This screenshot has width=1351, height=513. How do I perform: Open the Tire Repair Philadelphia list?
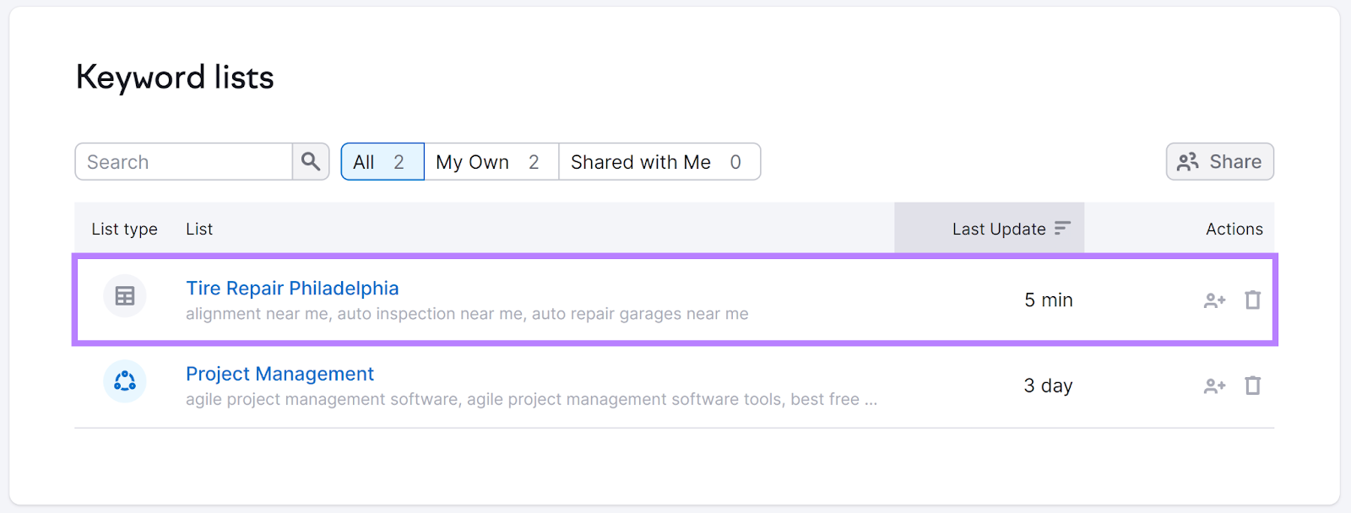coord(292,289)
